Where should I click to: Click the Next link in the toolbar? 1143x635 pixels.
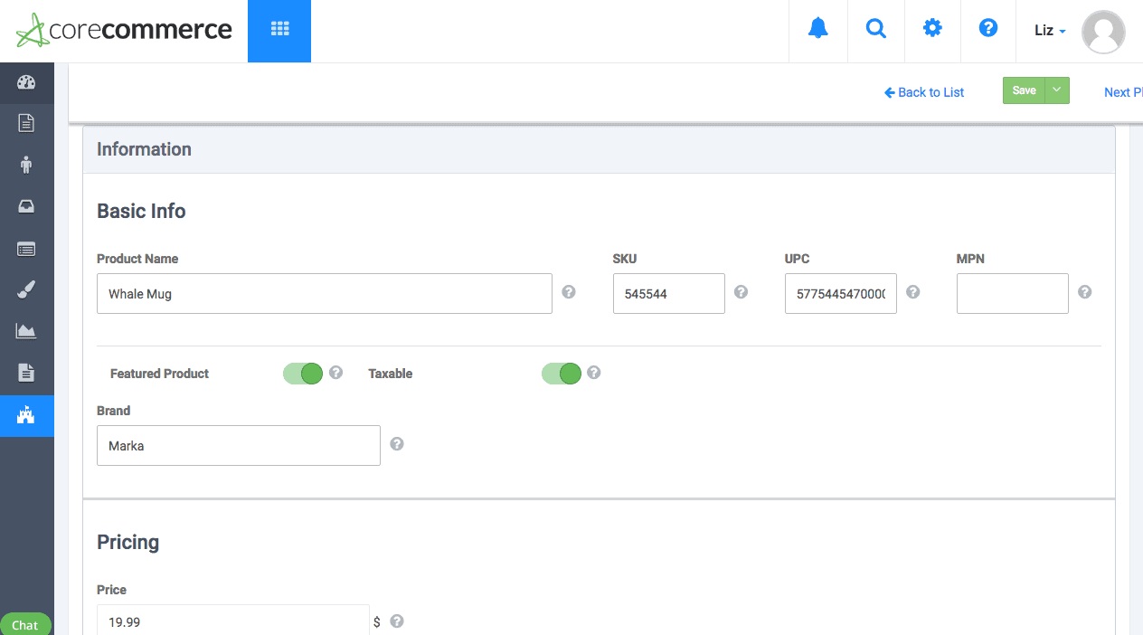(1123, 92)
